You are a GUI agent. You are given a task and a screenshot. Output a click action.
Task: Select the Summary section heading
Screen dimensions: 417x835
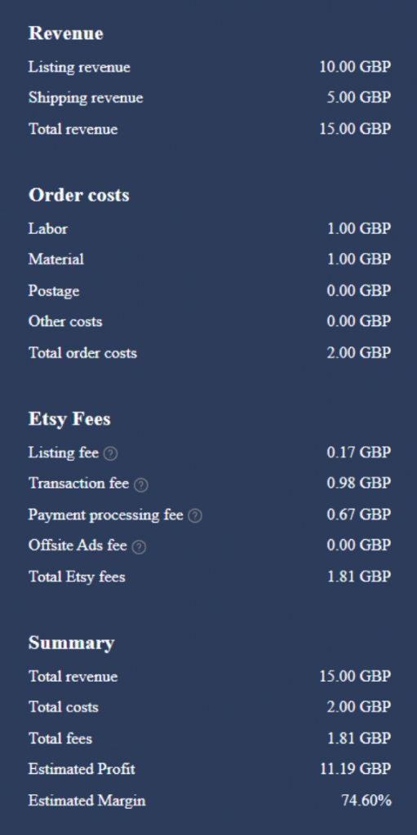71,643
